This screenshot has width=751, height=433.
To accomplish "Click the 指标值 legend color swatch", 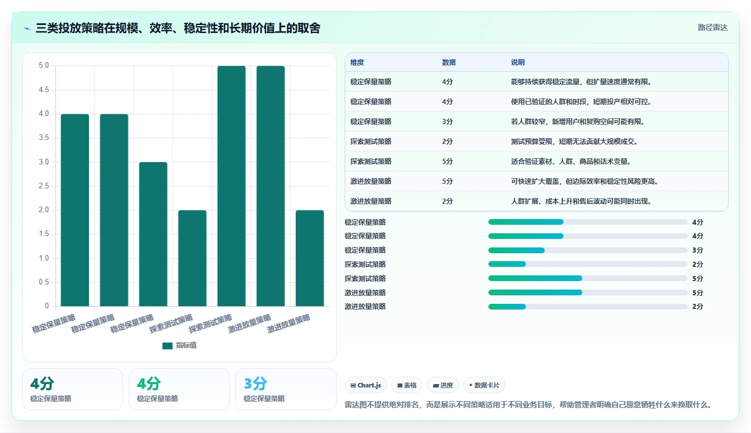I will 167,345.
